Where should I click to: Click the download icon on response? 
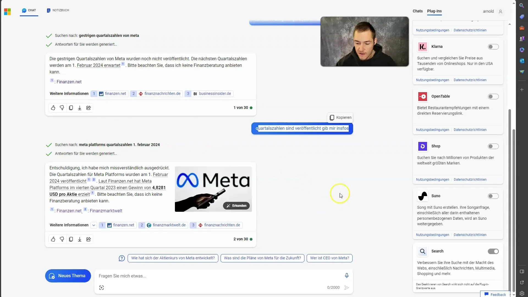coord(79,108)
